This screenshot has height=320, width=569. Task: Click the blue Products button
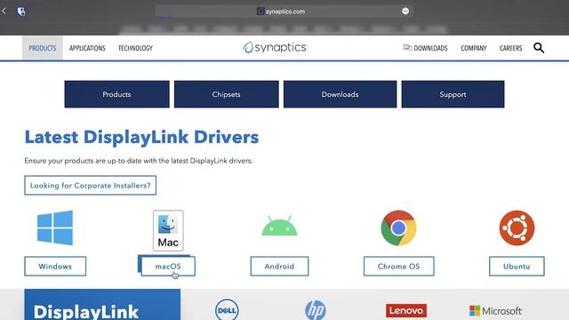[x=116, y=94]
